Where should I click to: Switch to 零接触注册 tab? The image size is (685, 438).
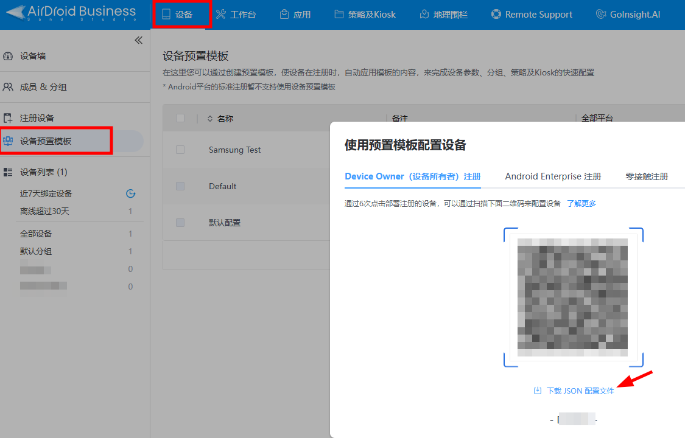pos(647,176)
